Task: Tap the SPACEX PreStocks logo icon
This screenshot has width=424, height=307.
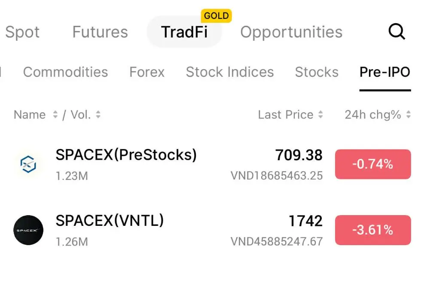Action: pyautogui.click(x=28, y=164)
